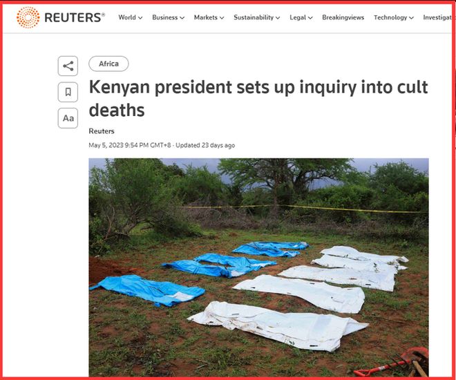The image size is (456, 380).
Task: Open the Sustainability menu
Action: (x=257, y=17)
